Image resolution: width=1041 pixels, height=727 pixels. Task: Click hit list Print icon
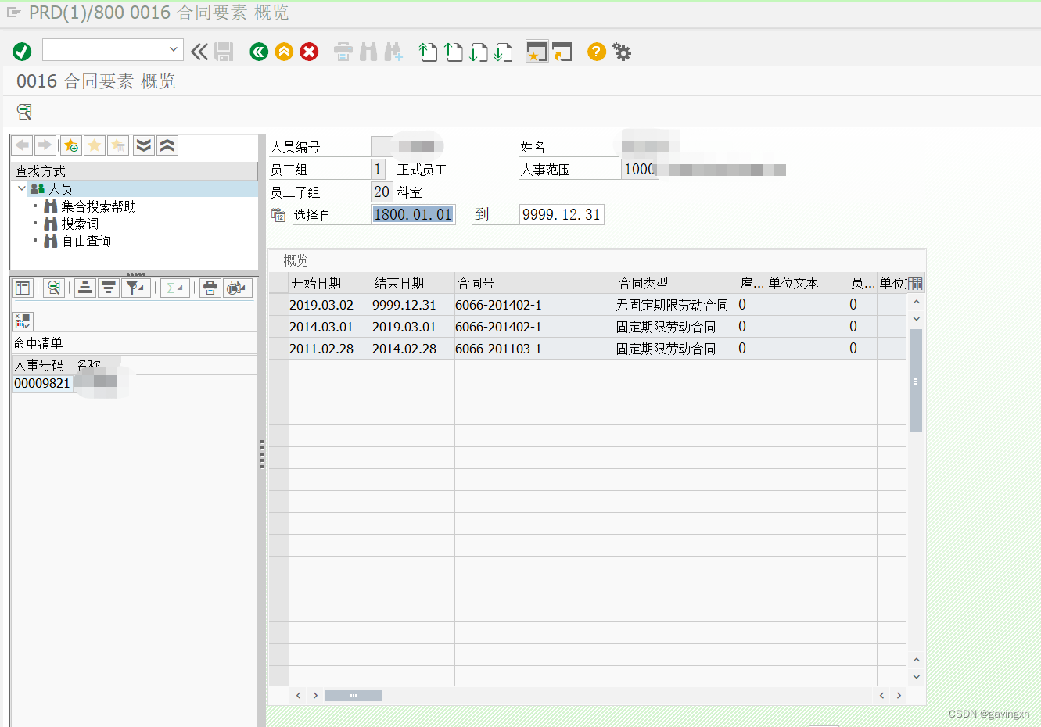pyautogui.click(x=210, y=288)
